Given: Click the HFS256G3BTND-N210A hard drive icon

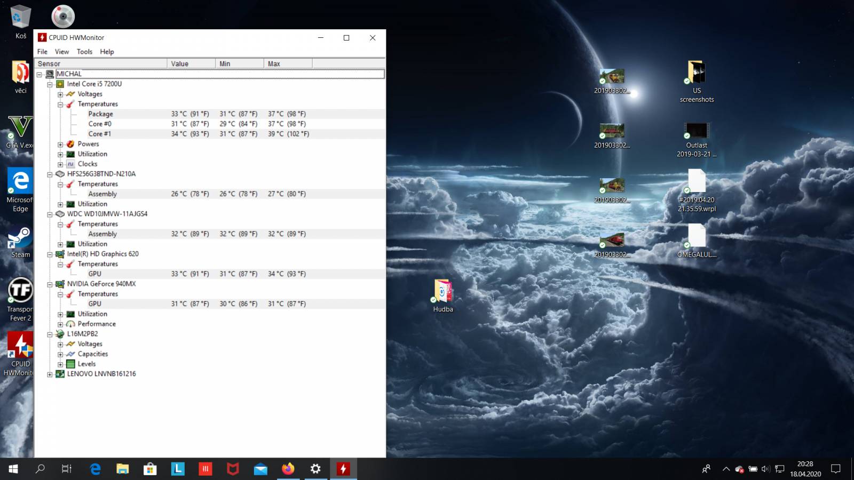Looking at the screenshot, I should coord(60,174).
